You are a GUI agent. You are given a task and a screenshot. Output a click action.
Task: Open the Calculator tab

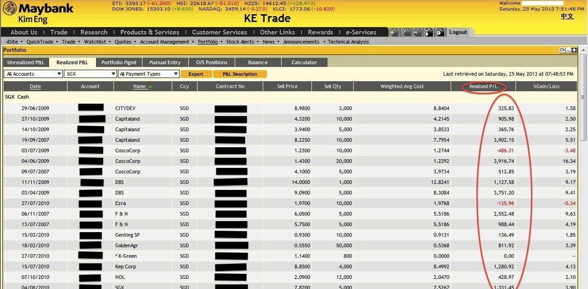(x=304, y=62)
